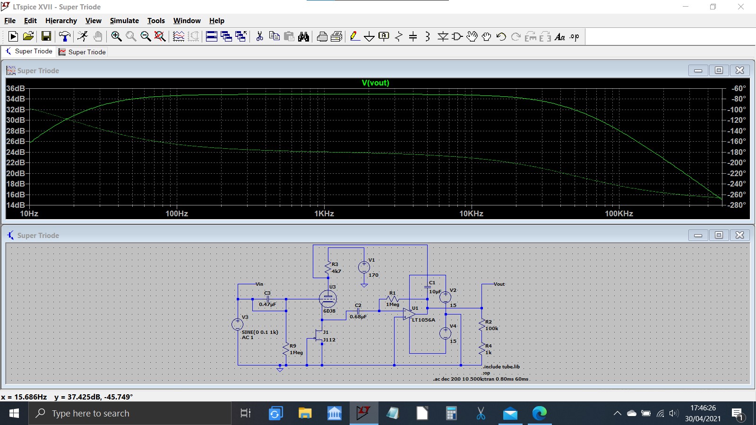Image resolution: width=756 pixels, height=425 pixels.
Task: Switch to Super Triode waveform tab
Action: pos(82,52)
